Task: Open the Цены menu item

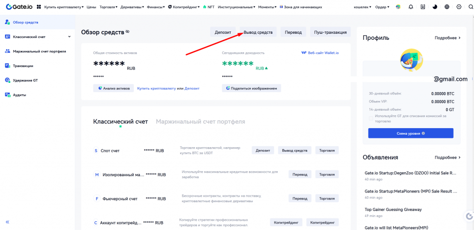Action: pyautogui.click(x=91, y=7)
